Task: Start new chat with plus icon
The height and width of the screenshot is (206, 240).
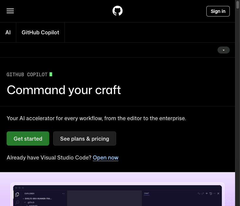Action: 207,193
